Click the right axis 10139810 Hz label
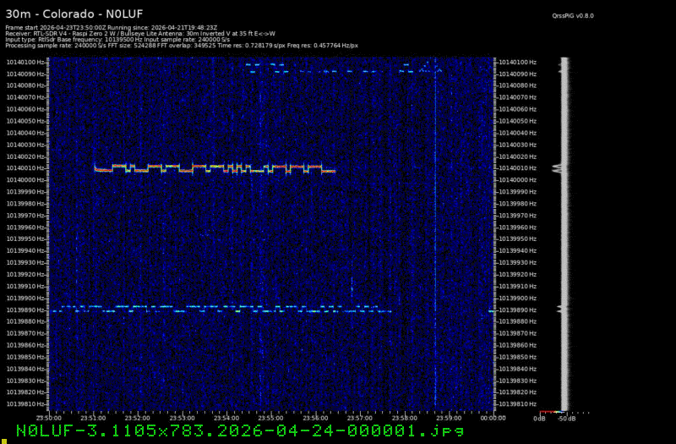Screen dimensions: 676x444 (x=516, y=404)
